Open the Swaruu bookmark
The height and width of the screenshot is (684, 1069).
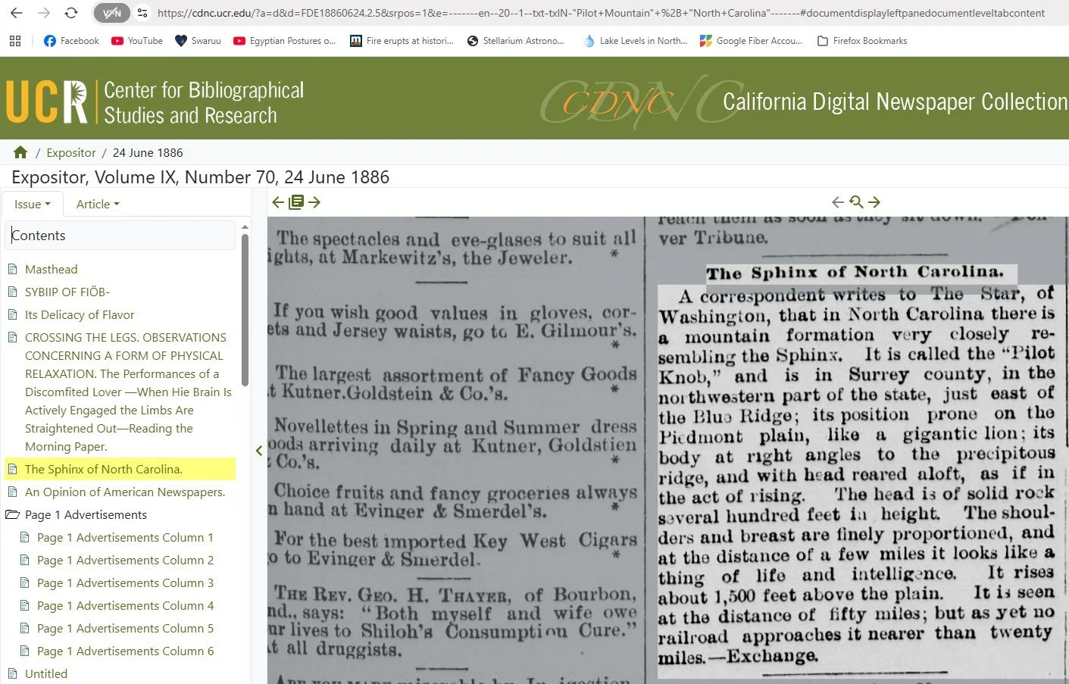click(198, 41)
